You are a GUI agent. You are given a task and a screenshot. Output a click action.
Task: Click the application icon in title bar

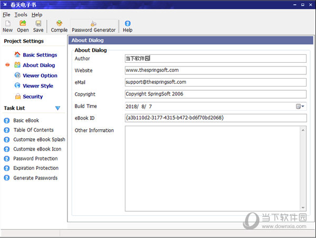pyautogui.click(x=5, y=4)
